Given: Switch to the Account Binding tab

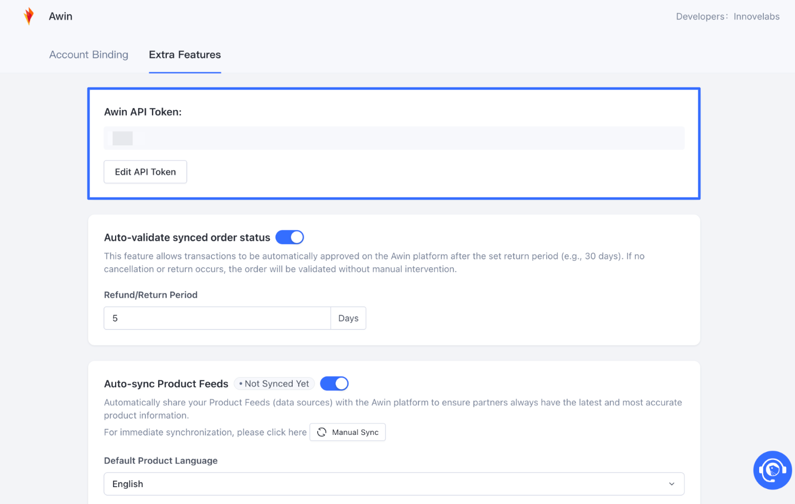Looking at the screenshot, I should (89, 55).
